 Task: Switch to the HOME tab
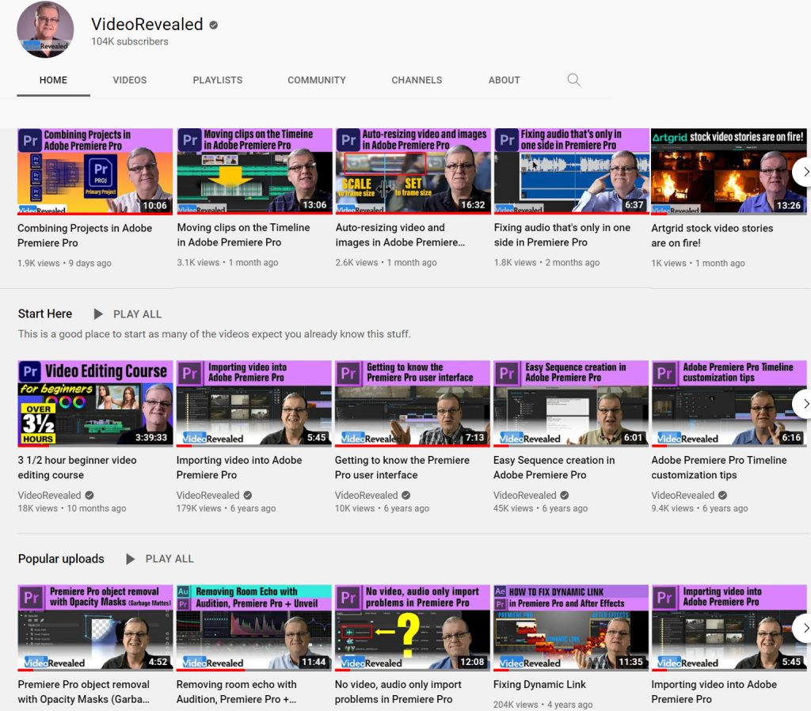coord(53,80)
